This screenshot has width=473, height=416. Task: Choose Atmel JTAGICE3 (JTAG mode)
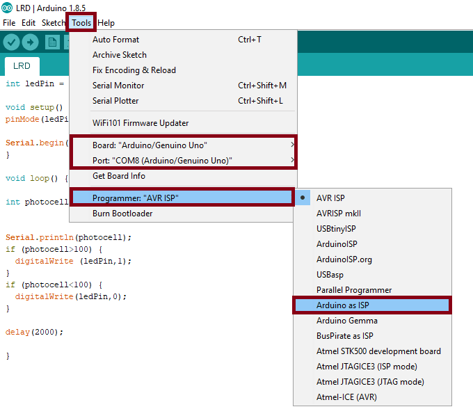tap(373, 382)
